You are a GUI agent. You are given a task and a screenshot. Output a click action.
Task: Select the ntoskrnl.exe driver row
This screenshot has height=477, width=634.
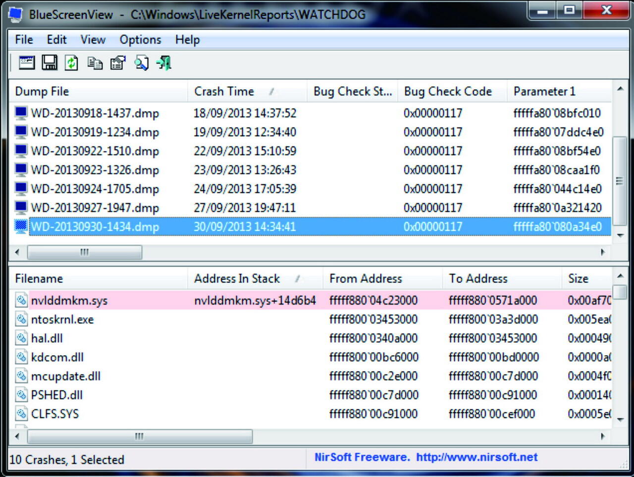click(62, 319)
